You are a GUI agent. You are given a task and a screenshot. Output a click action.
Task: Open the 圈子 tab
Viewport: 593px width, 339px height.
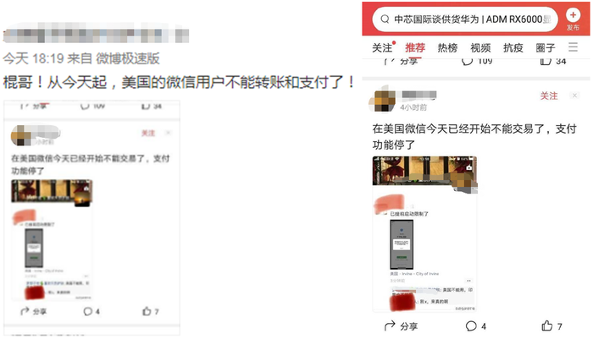[546, 47]
